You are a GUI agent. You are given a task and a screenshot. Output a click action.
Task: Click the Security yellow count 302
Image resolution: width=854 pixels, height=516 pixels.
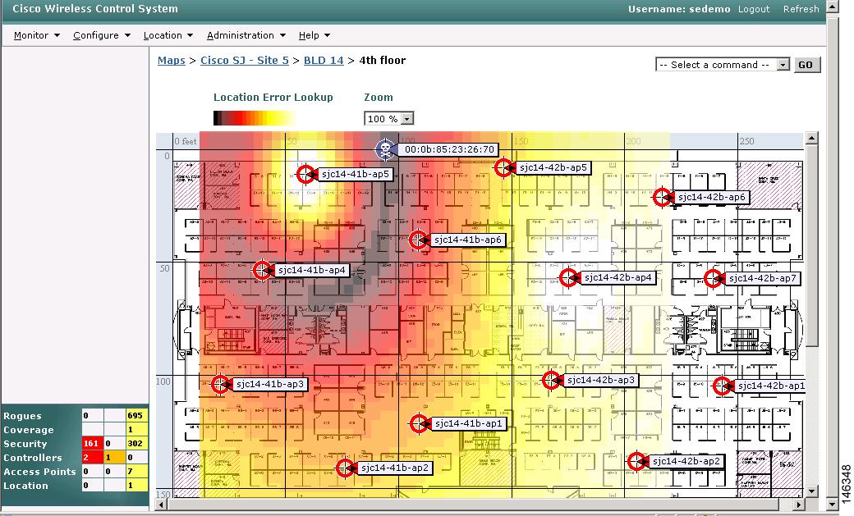pos(136,444)
